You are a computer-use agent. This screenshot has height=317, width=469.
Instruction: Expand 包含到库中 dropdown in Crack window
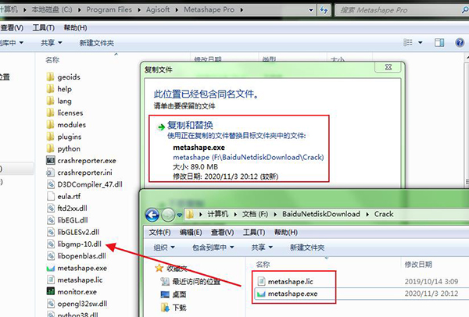coord(213,248)
